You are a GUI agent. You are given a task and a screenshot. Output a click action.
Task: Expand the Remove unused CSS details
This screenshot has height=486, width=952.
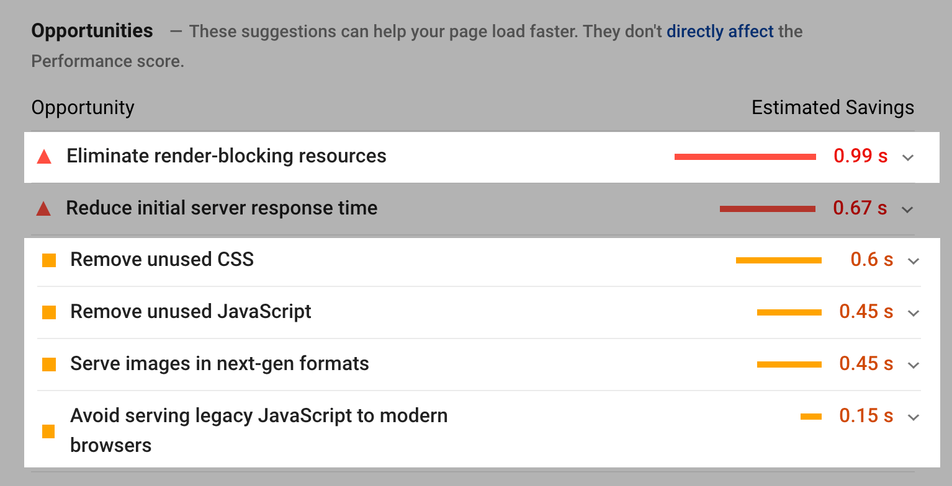[x=912, y=260]
